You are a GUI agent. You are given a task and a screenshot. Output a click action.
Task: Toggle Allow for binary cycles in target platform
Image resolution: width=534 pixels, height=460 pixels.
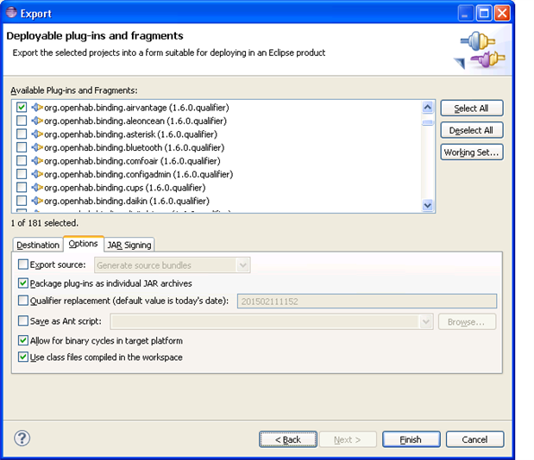click(x=23, y=340)
